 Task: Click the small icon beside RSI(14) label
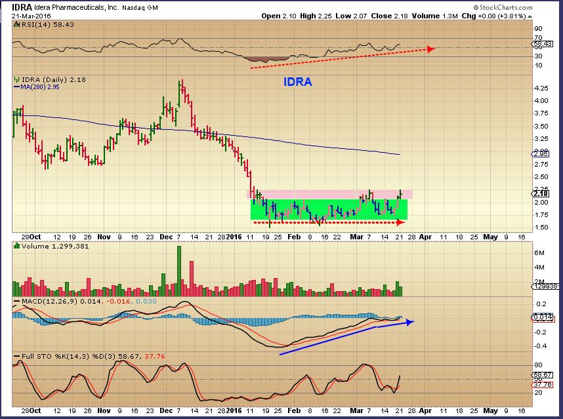pyautogui.click(x=16, y=24)
